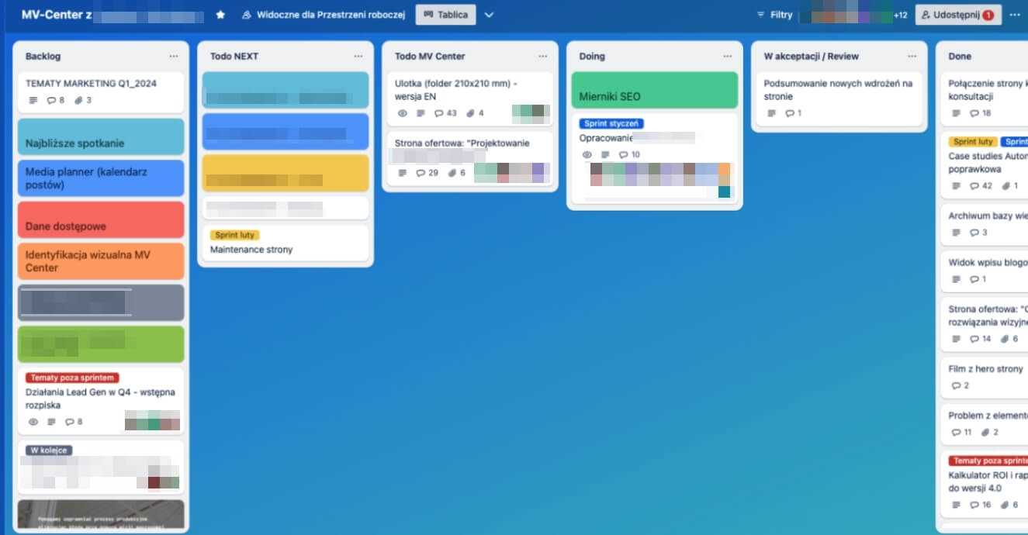Click the W kolejce gray label
This screenshot has width=1028, height=535.
tap(50, 450)
